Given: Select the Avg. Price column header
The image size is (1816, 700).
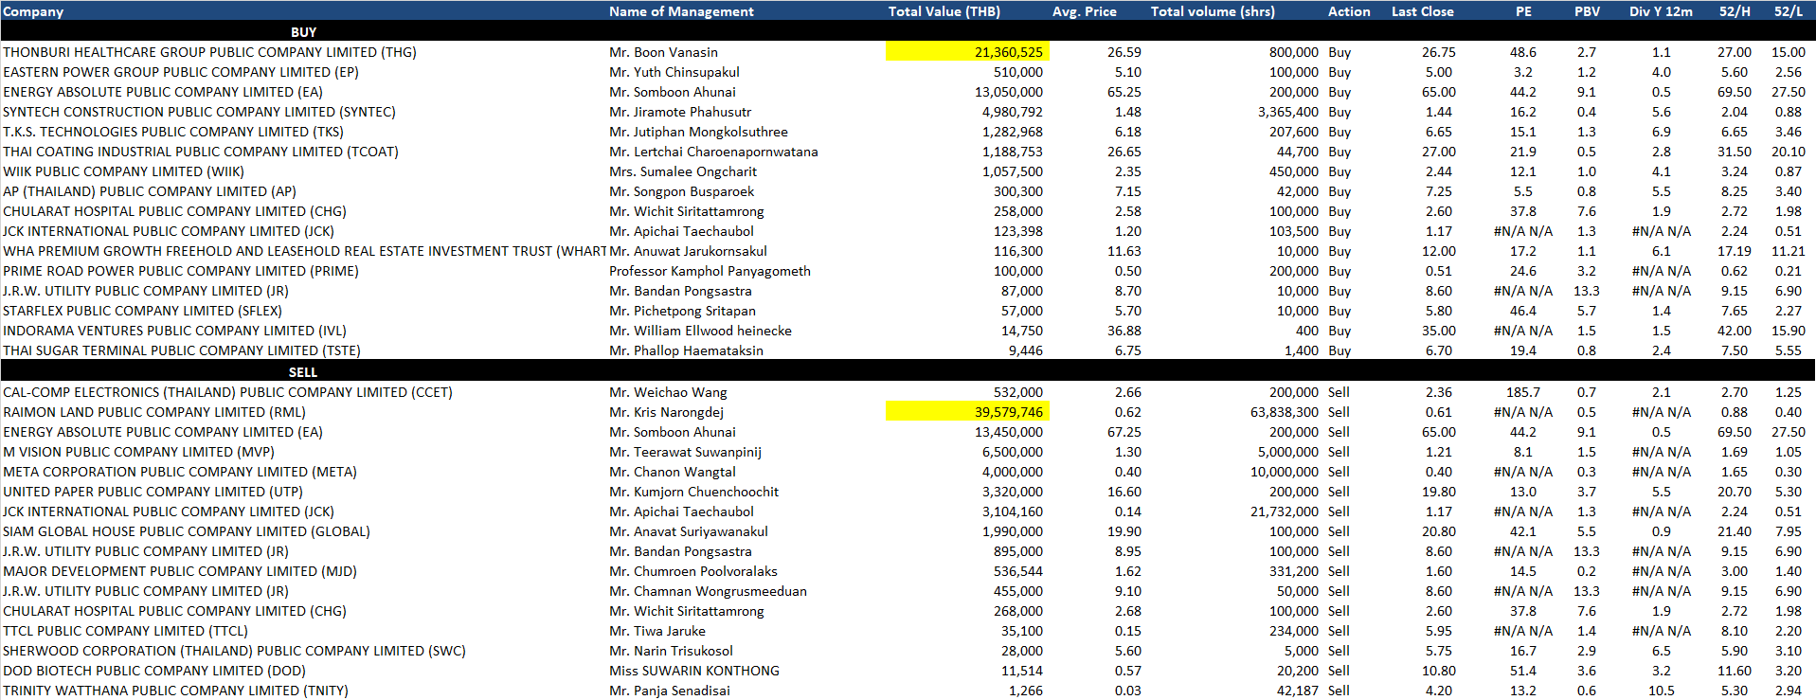Looking at the screenshot, I should pyautogui.click(x=1084, y=11).
